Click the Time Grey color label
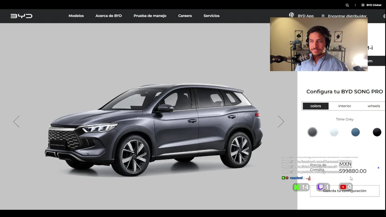Image resolution: width=386 pixels, height=217 pixels. [345, 119]
